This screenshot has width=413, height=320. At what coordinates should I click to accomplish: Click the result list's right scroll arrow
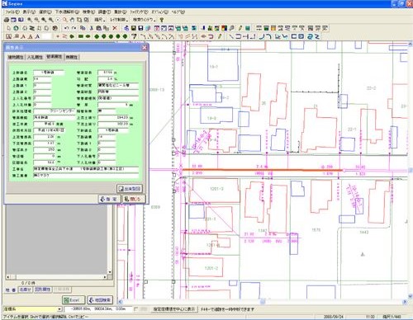pos(105,277)
